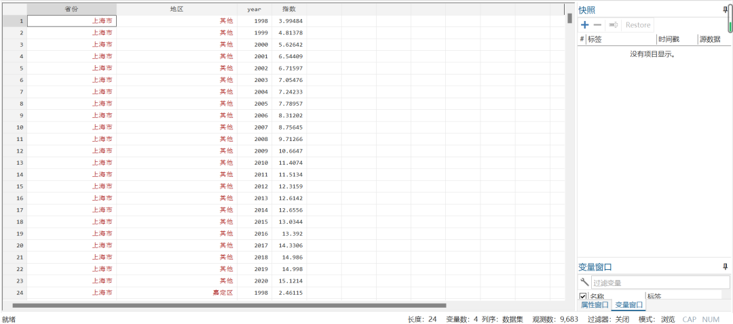Click the 其他 cell in row 20
Image resolution: width=733 pixels, height=324 pixels.
coord(176,245)
